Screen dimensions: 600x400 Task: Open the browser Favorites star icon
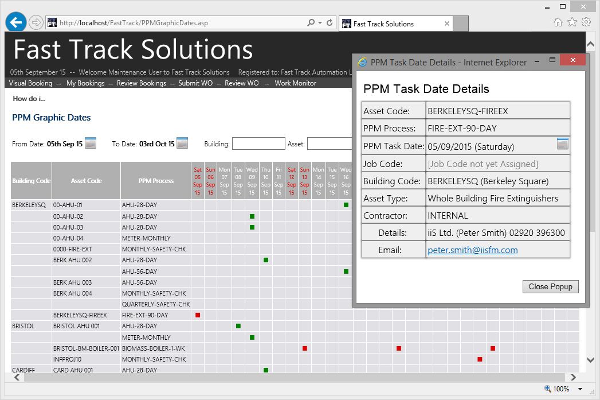tap(572, 22)
